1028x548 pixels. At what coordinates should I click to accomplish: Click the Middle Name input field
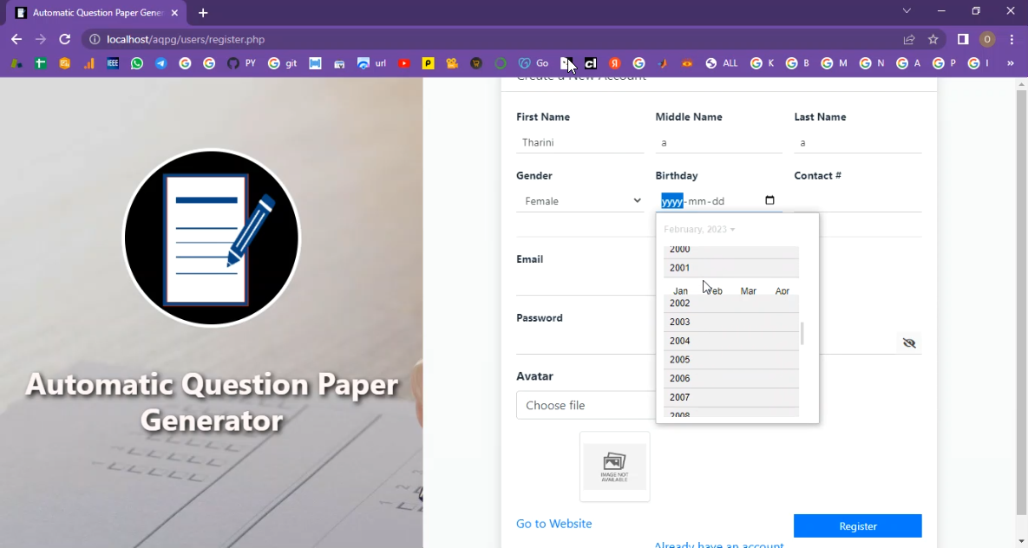click(x=719, y=142)
